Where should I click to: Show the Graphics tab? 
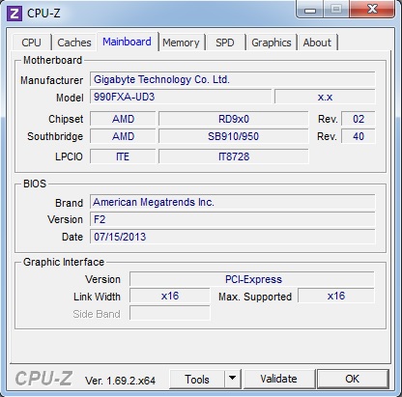tap(272, 43)
